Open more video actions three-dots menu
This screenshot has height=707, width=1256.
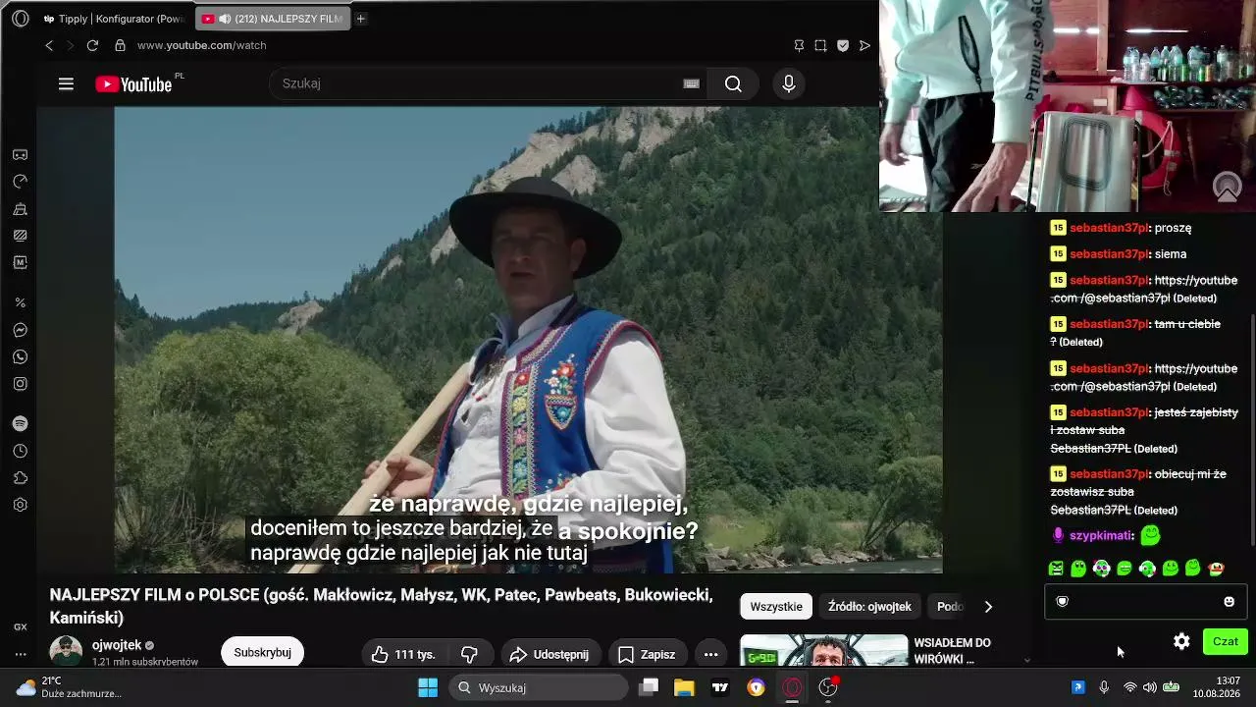(710, 654)
